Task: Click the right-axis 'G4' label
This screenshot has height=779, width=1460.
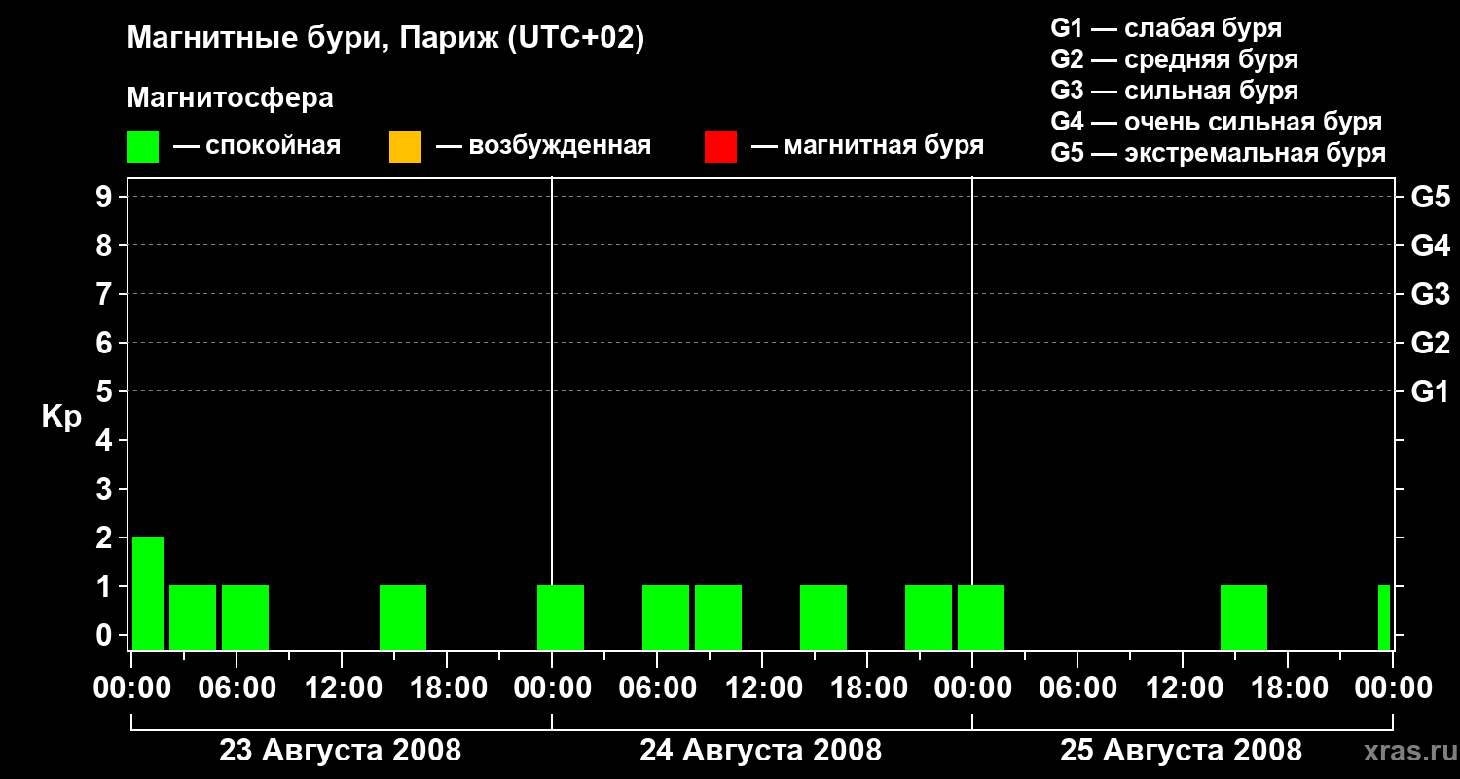Action: [1430, 245]
